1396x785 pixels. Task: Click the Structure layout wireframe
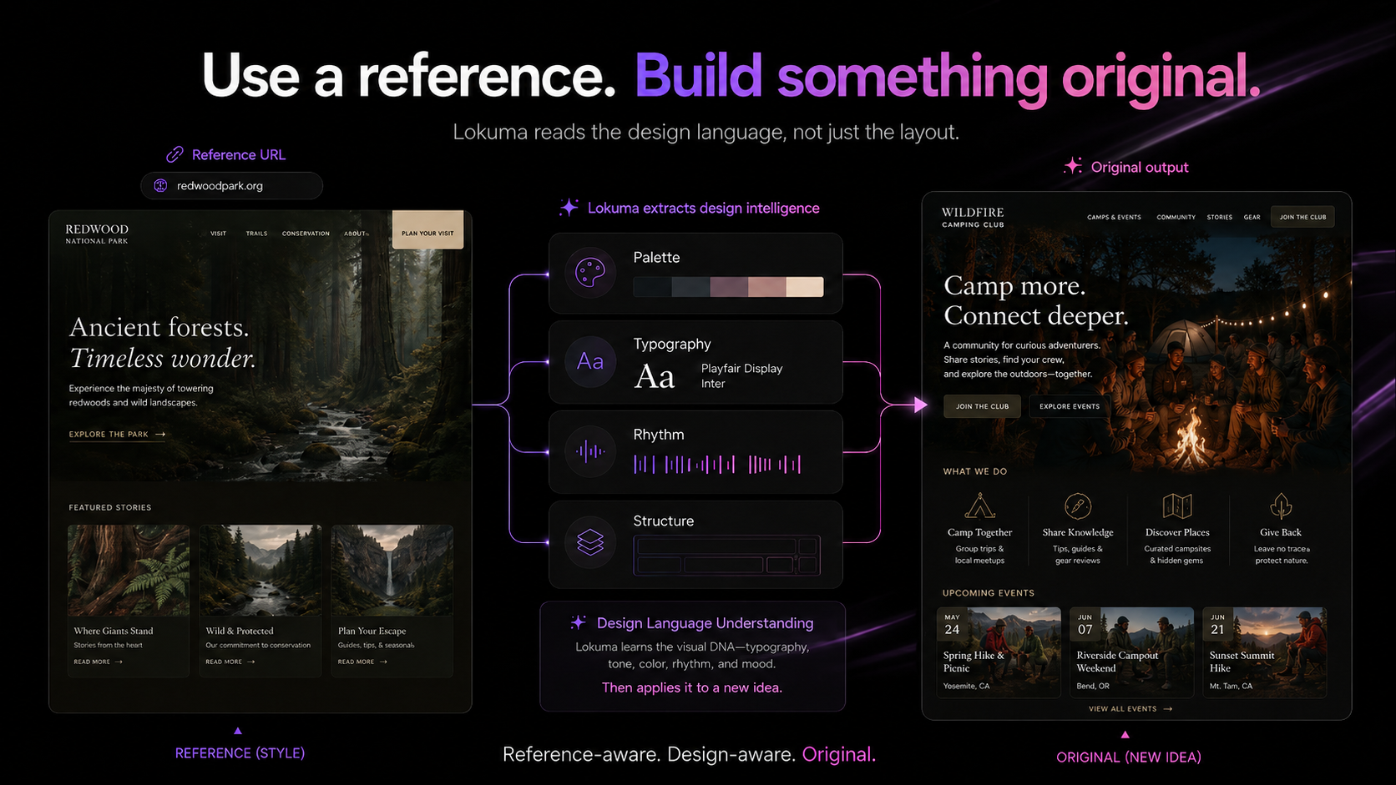coord(727,556)
